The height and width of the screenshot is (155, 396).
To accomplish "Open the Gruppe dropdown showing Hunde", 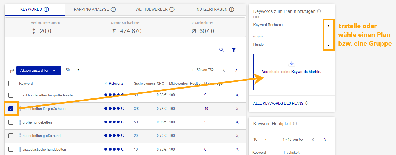I will point(292,45).
